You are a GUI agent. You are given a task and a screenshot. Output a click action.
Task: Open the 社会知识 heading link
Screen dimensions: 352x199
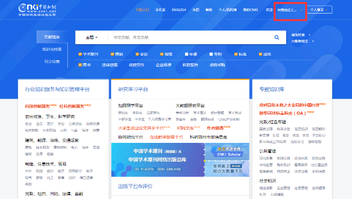click(268, 180)
